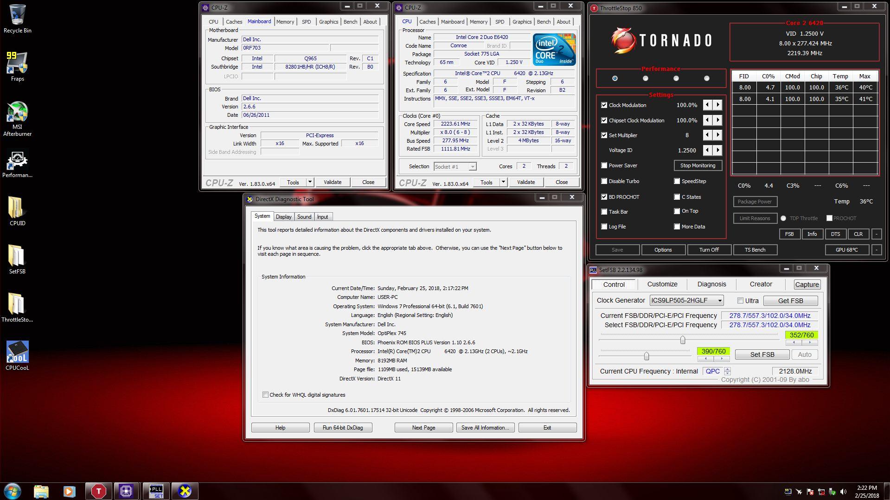Click the upper FSB slider thumb in SetFSB

click(x=682, y=340)
